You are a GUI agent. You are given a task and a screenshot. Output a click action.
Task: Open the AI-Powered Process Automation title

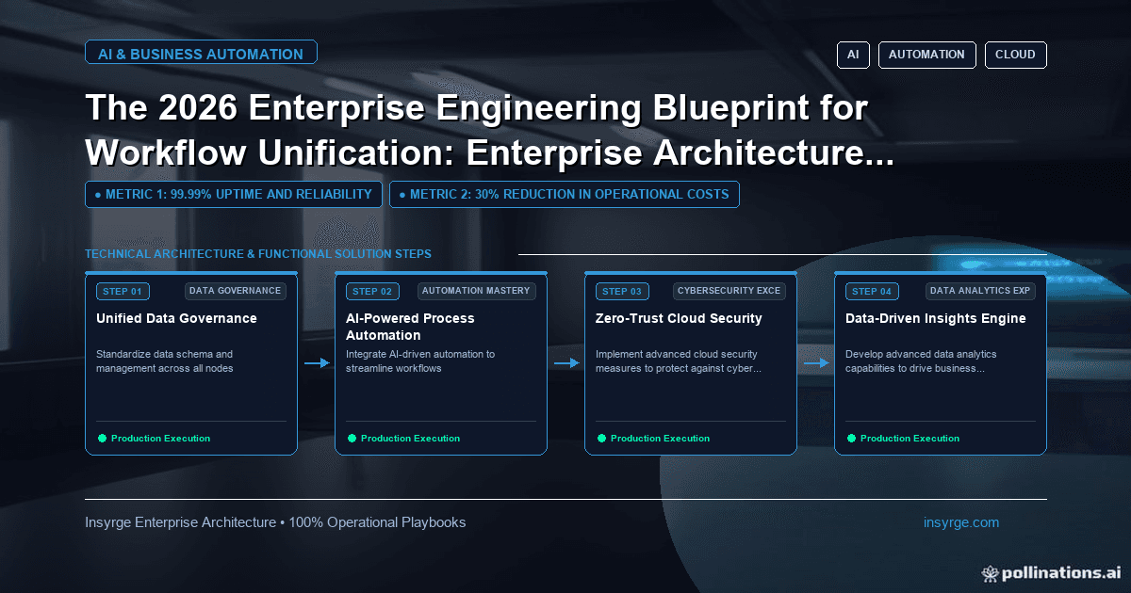pos(410,327)
